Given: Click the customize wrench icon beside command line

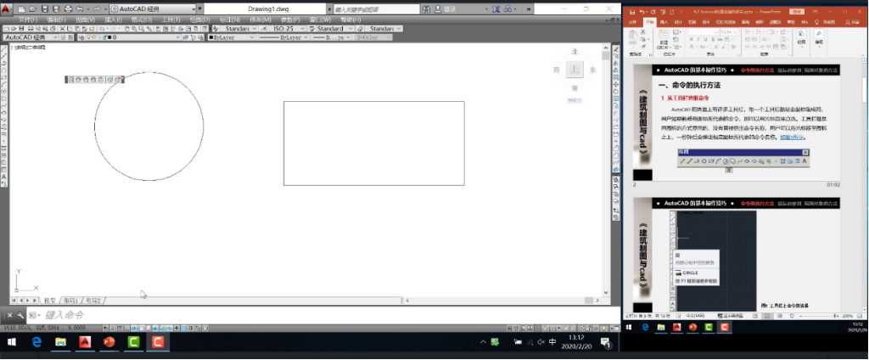Looking at the screenshot, I should click(20, 315).
